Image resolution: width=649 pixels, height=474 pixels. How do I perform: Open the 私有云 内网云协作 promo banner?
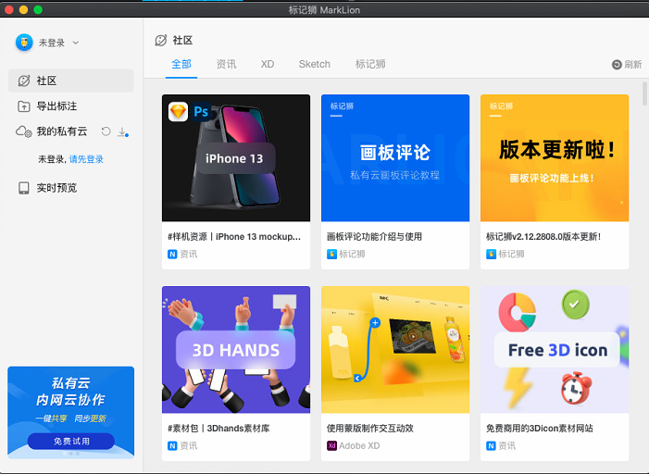[x=70, y=412]
